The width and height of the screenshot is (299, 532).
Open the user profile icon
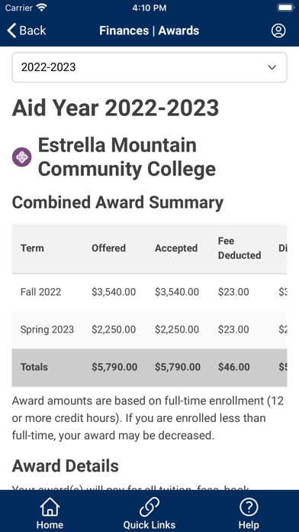[x=278, y=31]
